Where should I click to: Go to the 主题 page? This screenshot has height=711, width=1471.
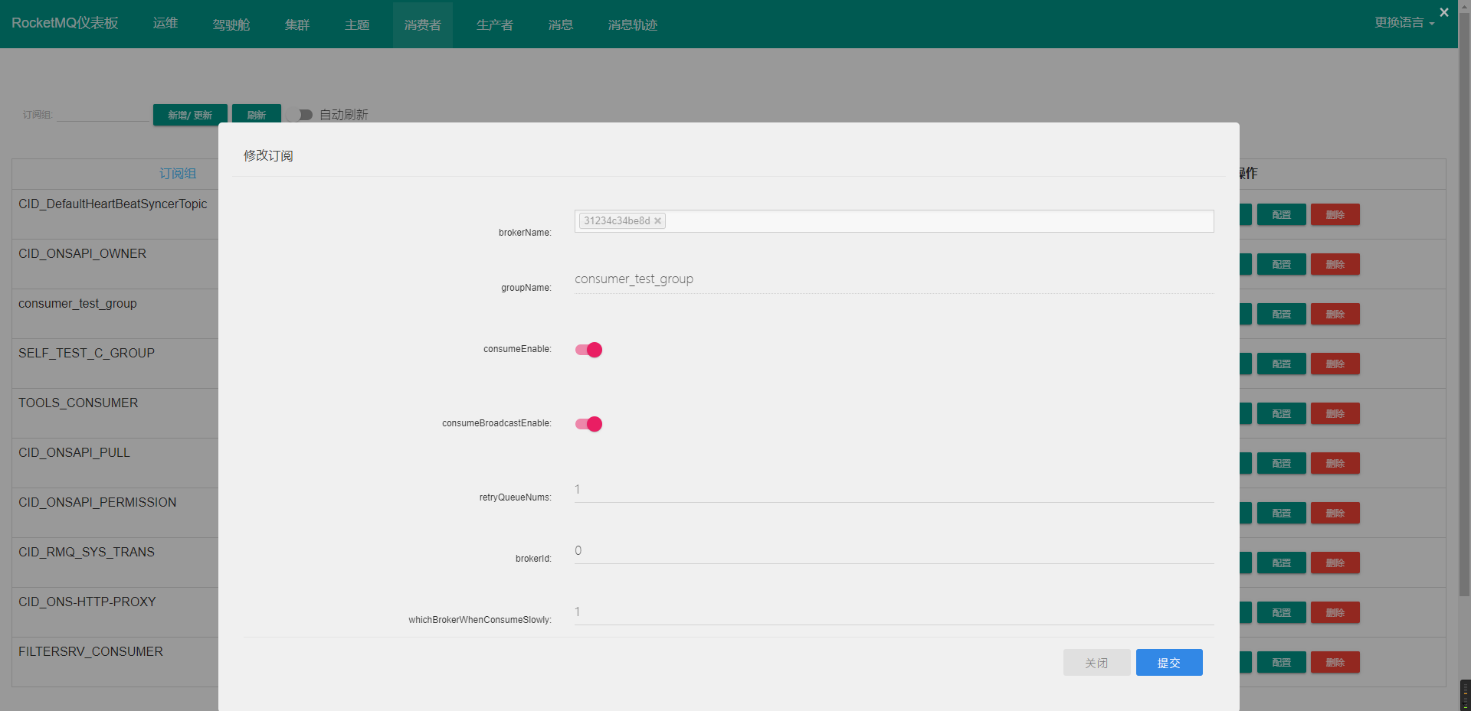click(357, 24)
